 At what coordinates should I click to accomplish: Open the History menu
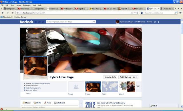click(x=18, y=5)
